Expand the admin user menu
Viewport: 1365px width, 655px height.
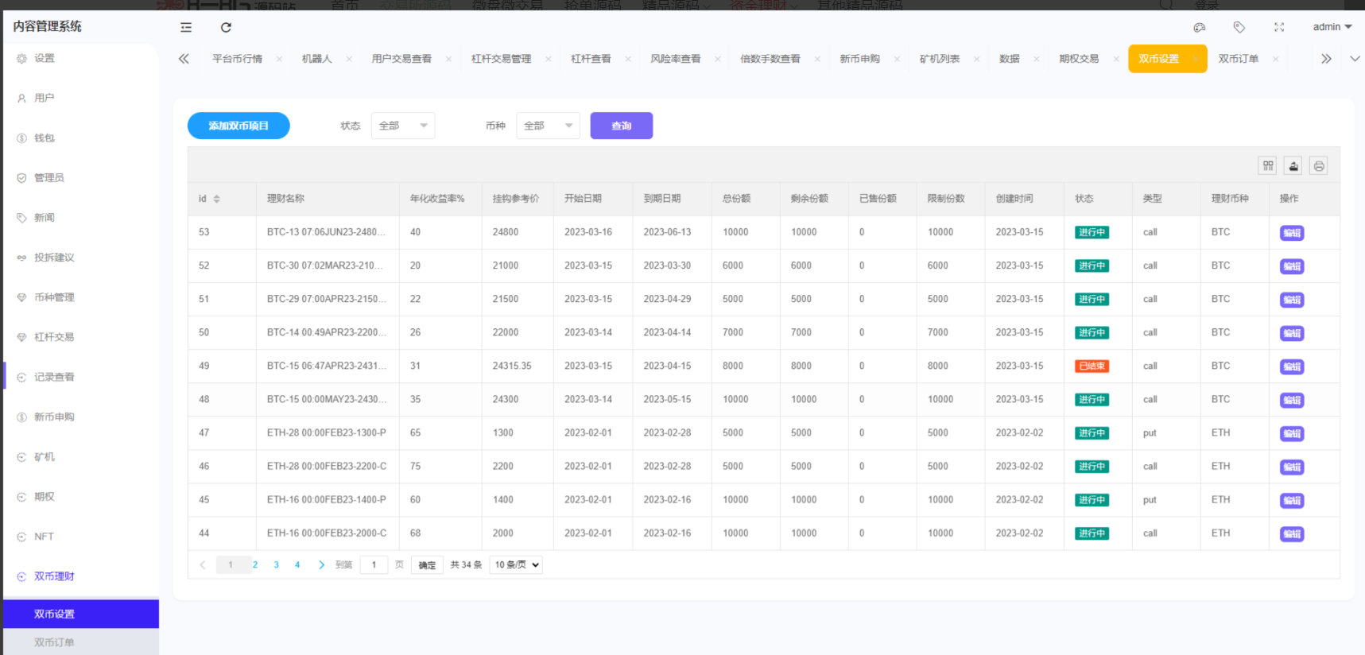[x=1332, y=27]
